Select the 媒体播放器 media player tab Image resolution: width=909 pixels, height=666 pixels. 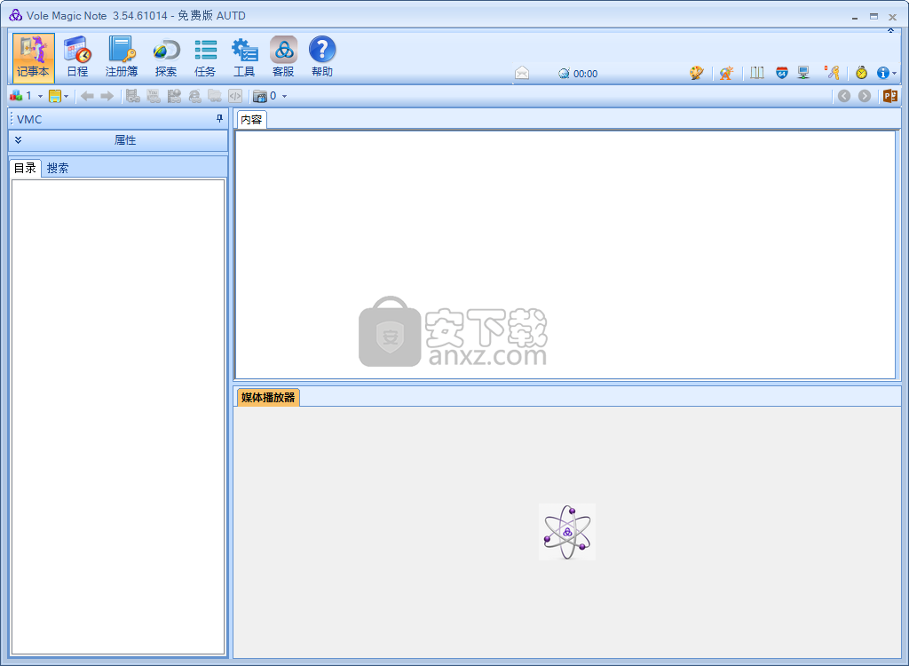[268, 398]
